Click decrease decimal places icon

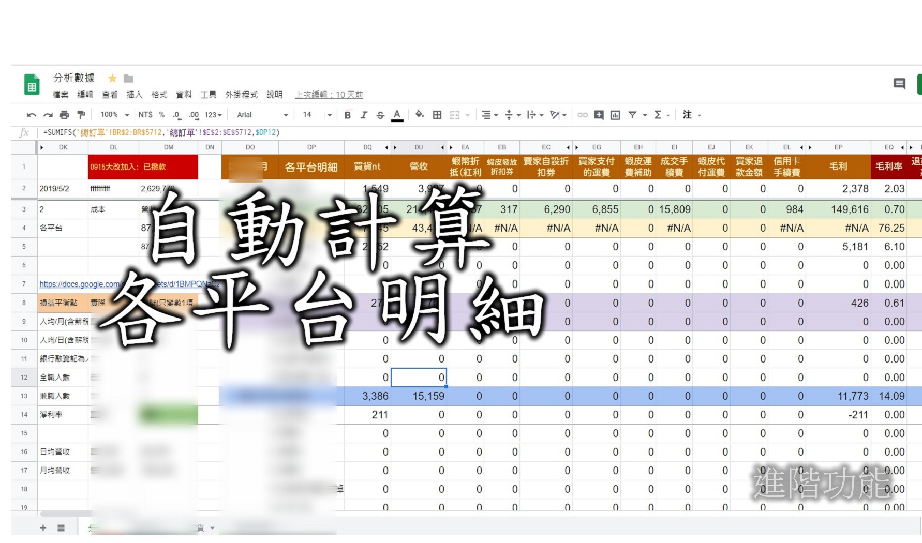(x=176, y=115)
